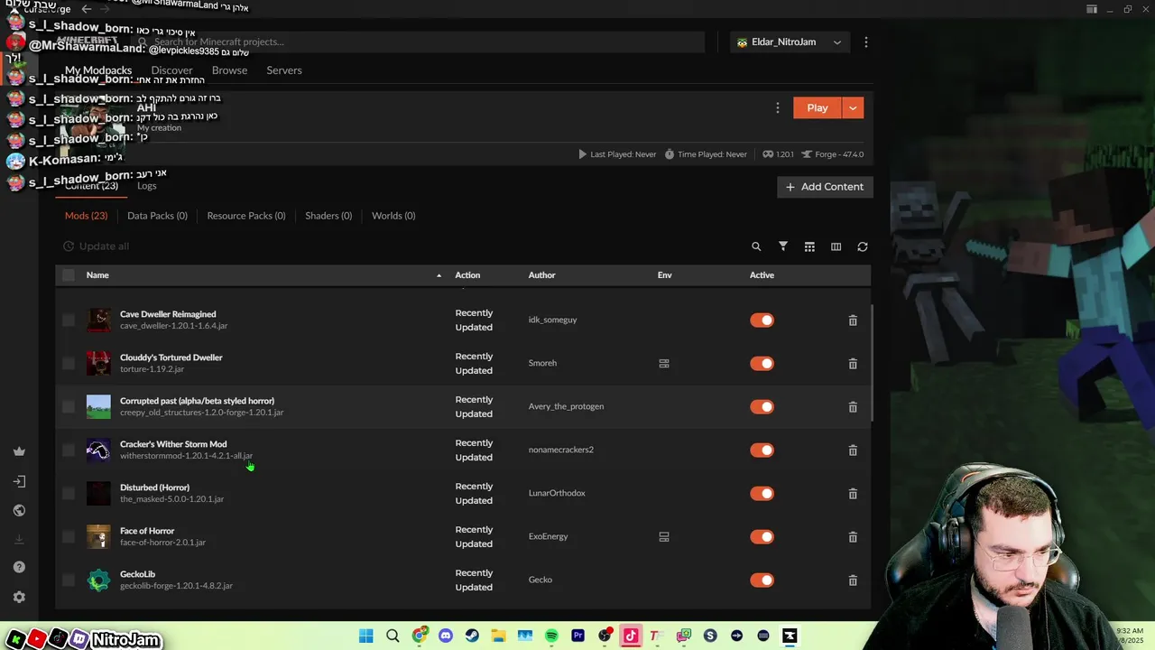Screen dimensions: 1155x650
Task: Go to Discover in top navigation
Action: 171,70
